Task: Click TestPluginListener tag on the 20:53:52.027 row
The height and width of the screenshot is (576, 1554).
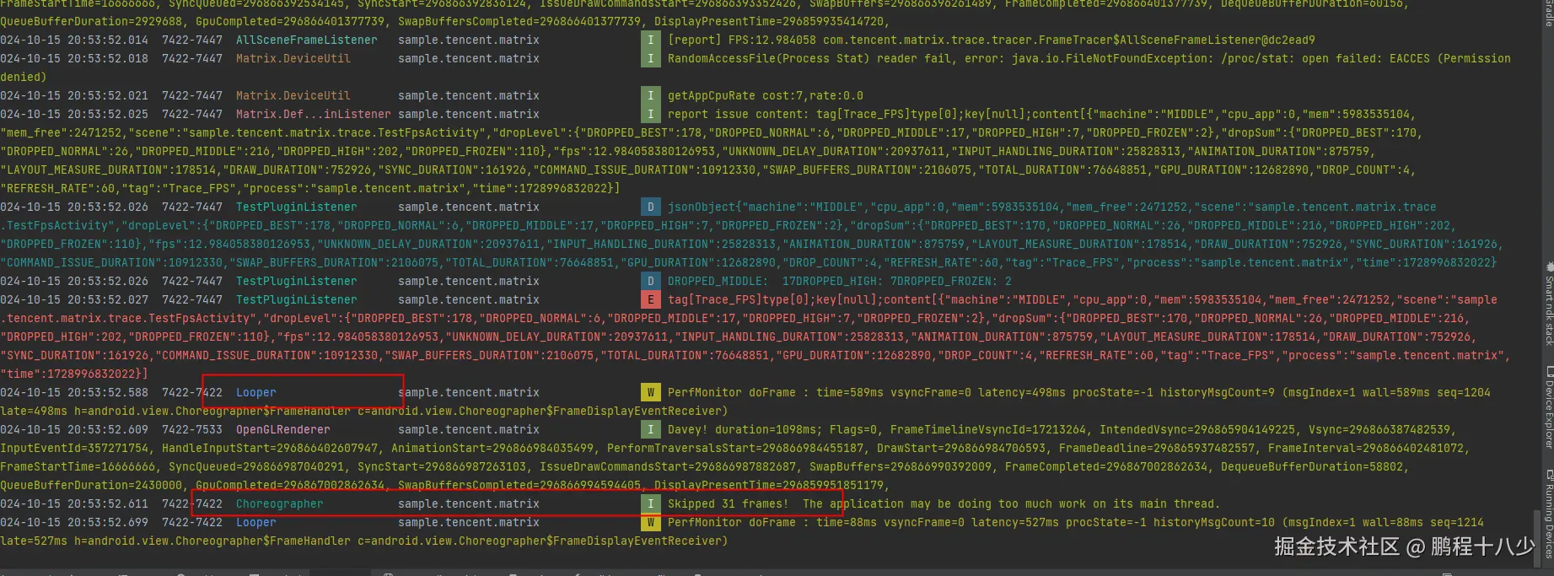Action: pos(296,299)
